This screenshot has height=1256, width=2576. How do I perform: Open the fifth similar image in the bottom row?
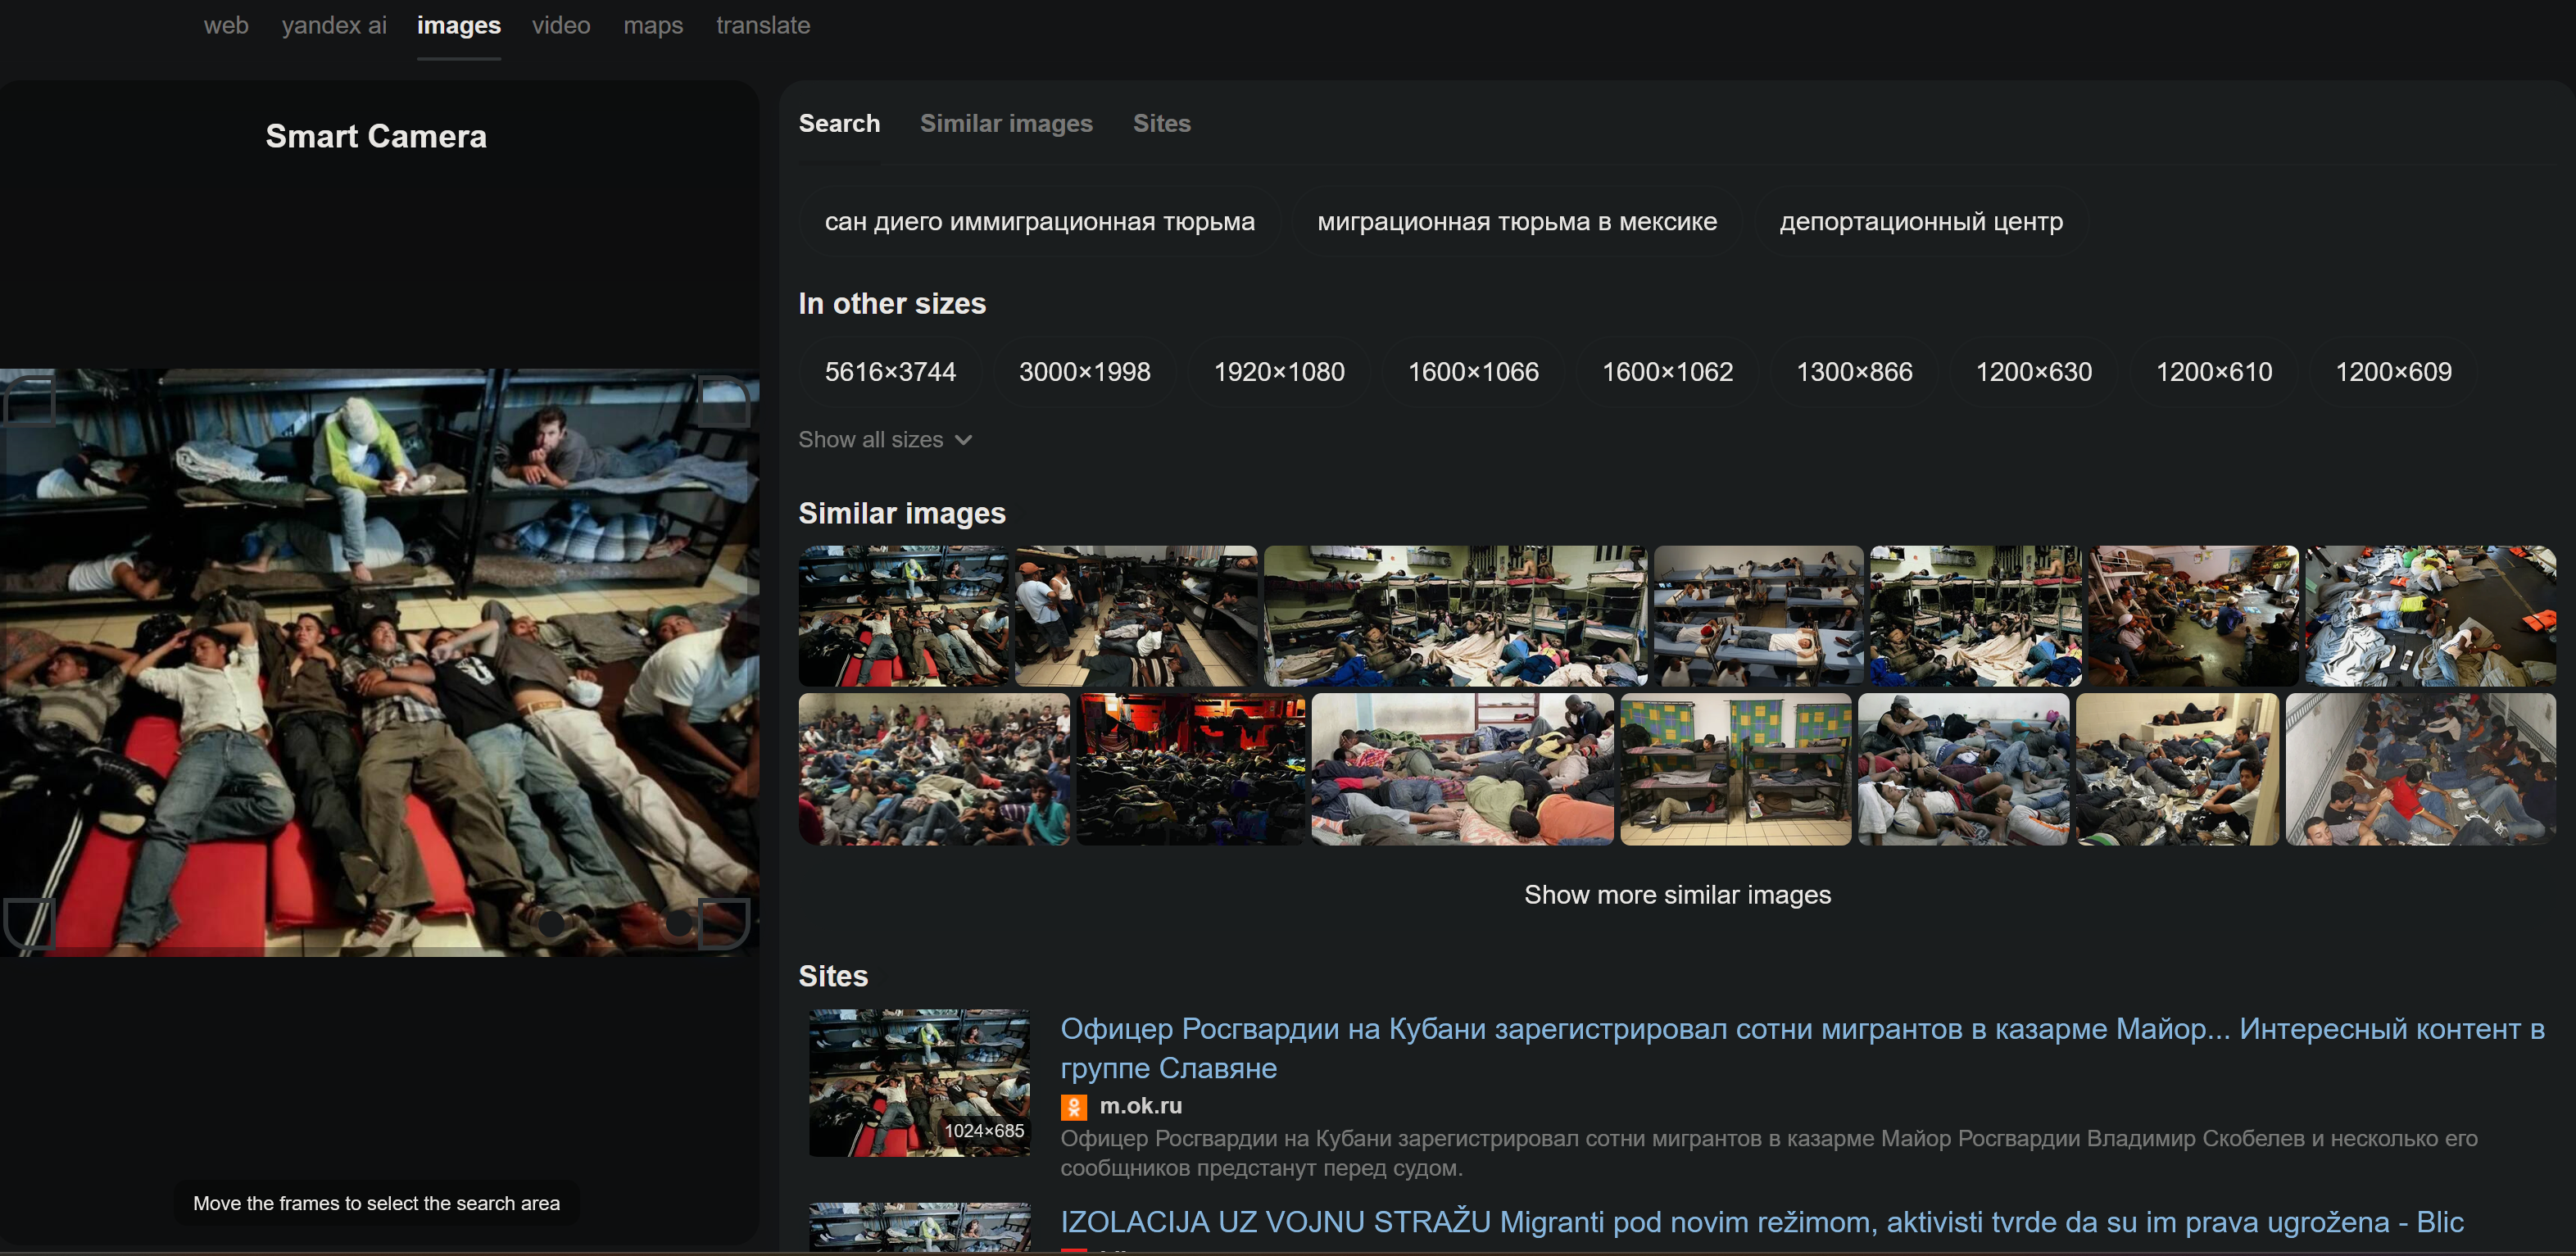[1963, 769]
